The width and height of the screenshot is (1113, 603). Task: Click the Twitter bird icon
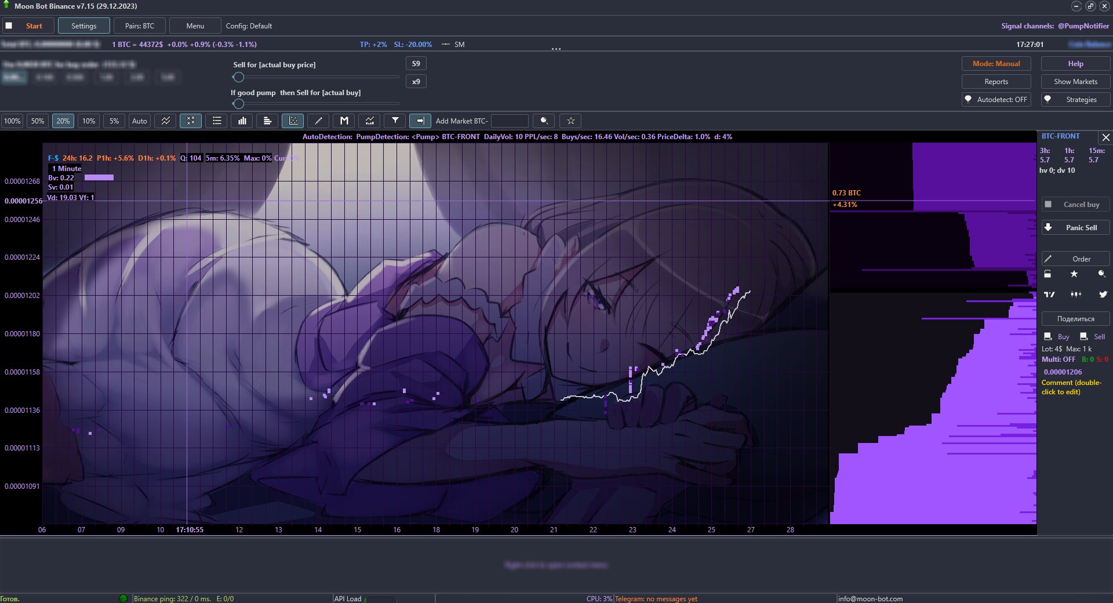(x=1103, y=295)
